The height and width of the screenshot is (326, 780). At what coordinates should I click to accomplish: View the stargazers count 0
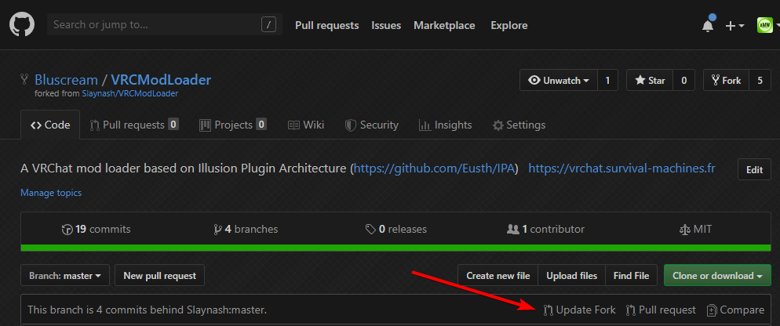coord(684,80)
